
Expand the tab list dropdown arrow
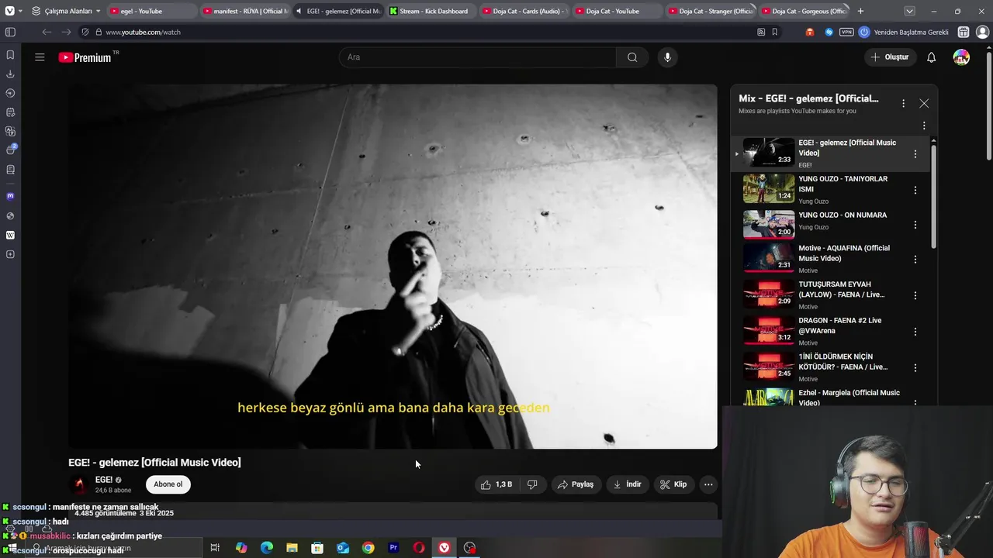(x=909, y=11)
